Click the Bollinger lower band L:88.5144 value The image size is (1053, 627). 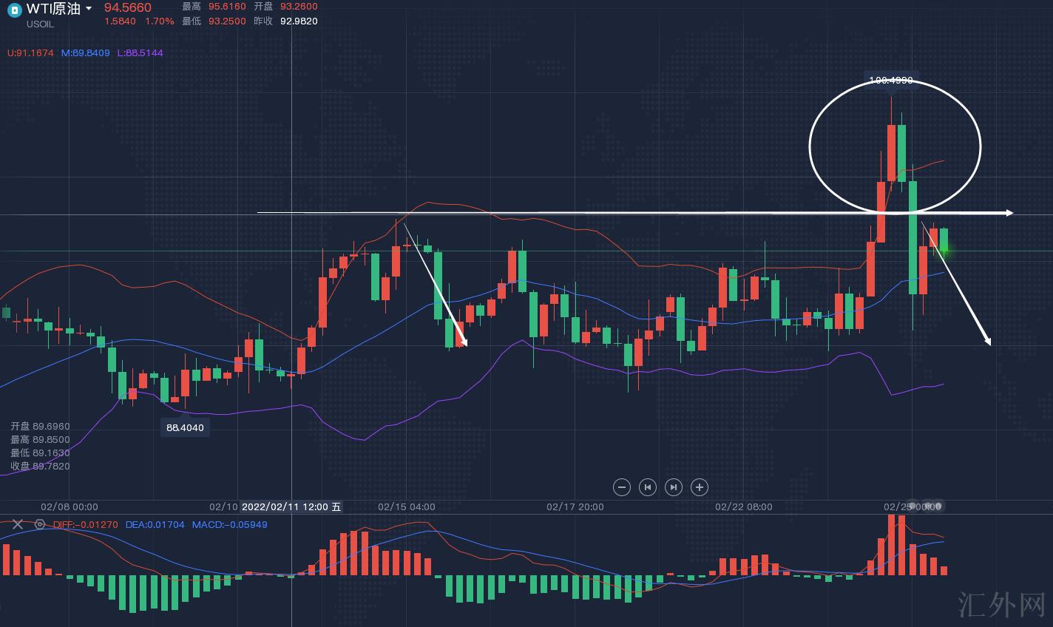(x=140, y=53)
